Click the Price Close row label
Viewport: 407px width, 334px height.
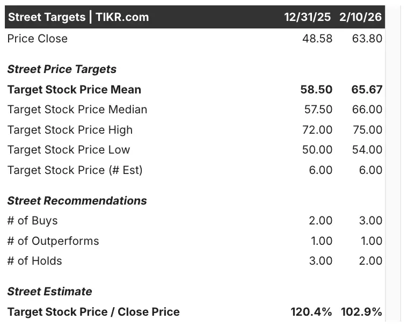point(38,39)
